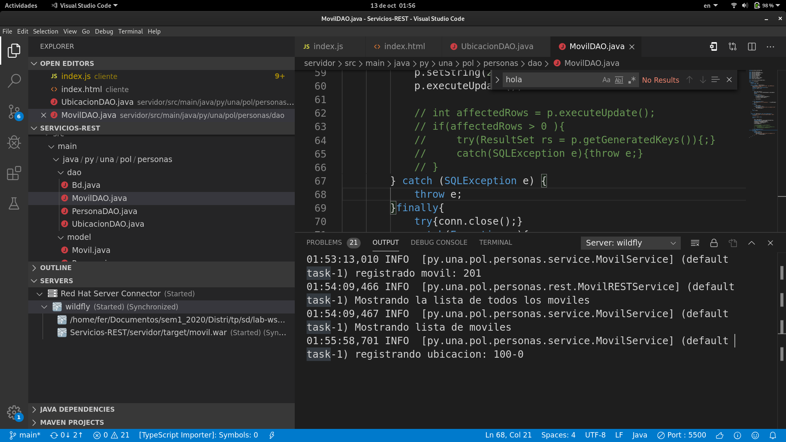Open the Search view in activity bar
Image resolution: width=786 pixels, height=442 pixels.
coord(14,81)
